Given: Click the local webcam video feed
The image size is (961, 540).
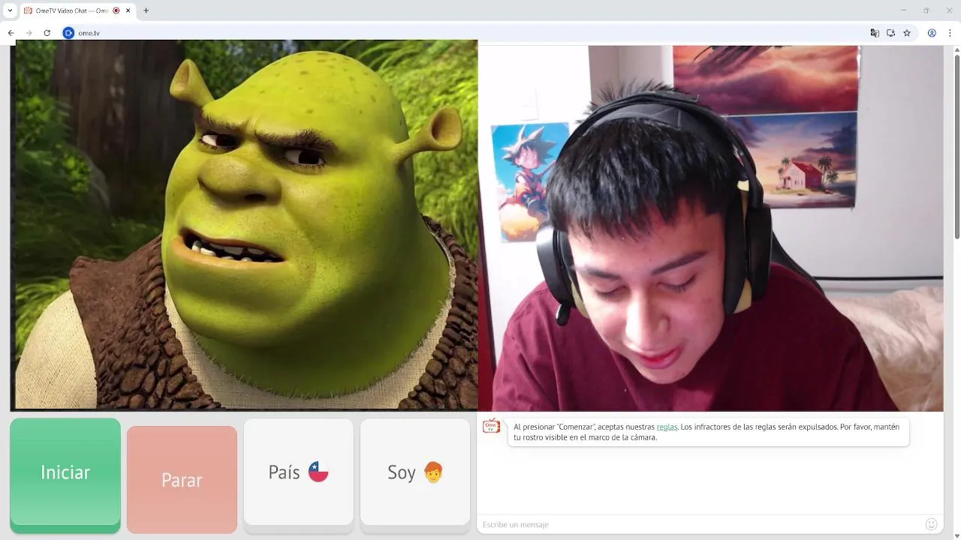Looking at the screenshot, I should [x=710, y=228].
